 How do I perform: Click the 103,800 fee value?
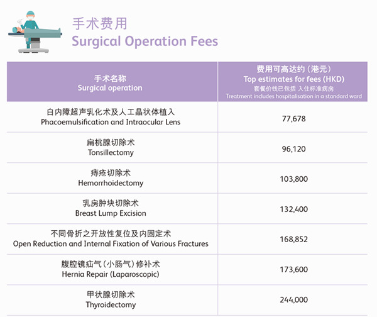[x=295, y=179]
